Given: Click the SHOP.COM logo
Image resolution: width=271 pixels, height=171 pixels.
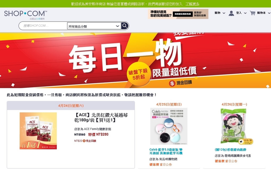Looking at the screenshot, I should (x=26, y=13).
